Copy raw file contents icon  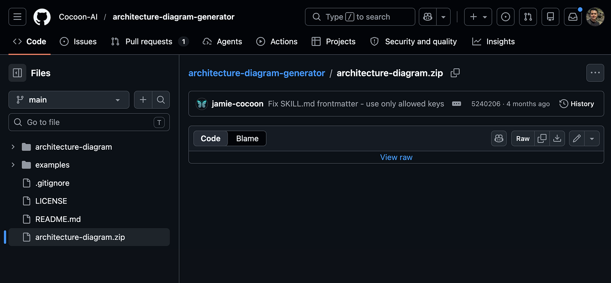tap(542, 138)
